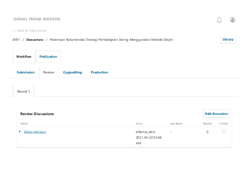This screenshot has height=192, width=248.
Task: Select the Submission stage tab
Action: [x=26, y=72]
